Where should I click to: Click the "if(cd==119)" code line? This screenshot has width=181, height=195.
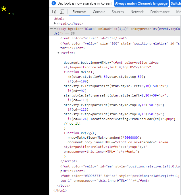(78, 100)
